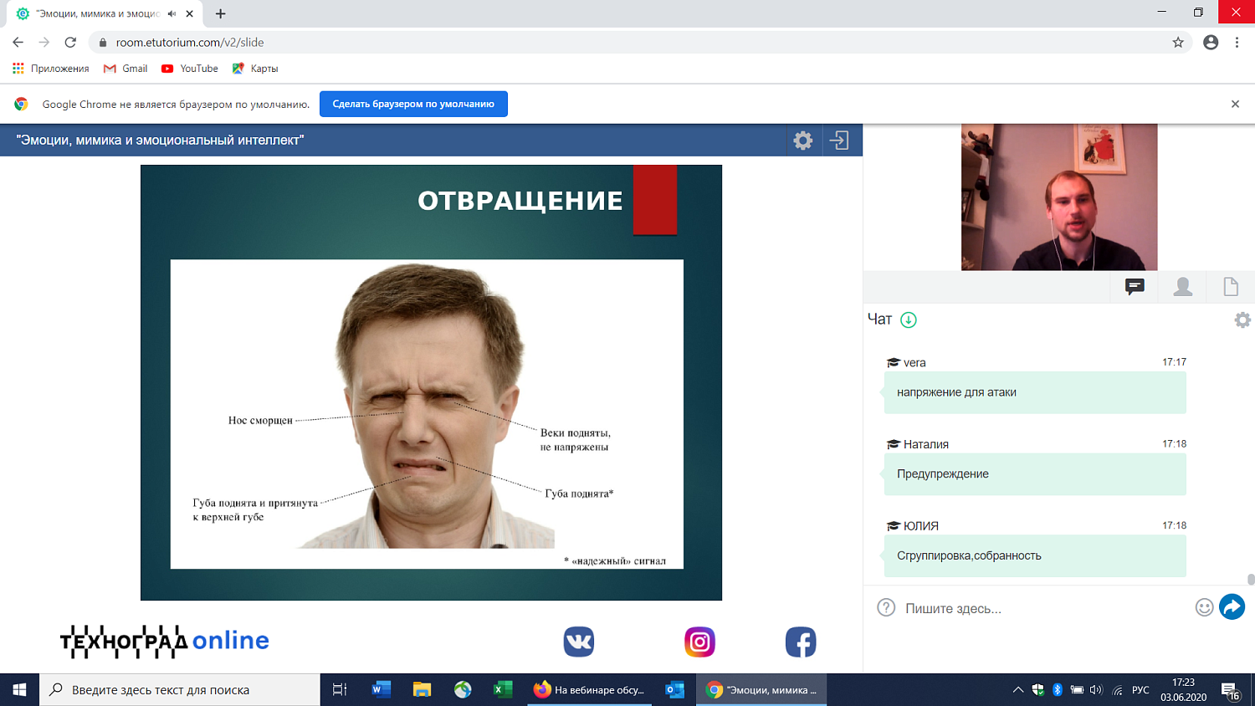Open Windows notification center

click(1231, 690)
